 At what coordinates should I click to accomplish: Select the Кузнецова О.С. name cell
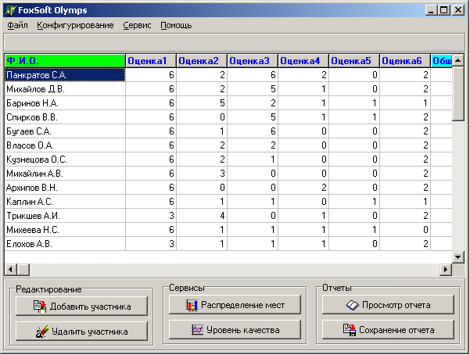pyautogui.click(x=65, y=160)
